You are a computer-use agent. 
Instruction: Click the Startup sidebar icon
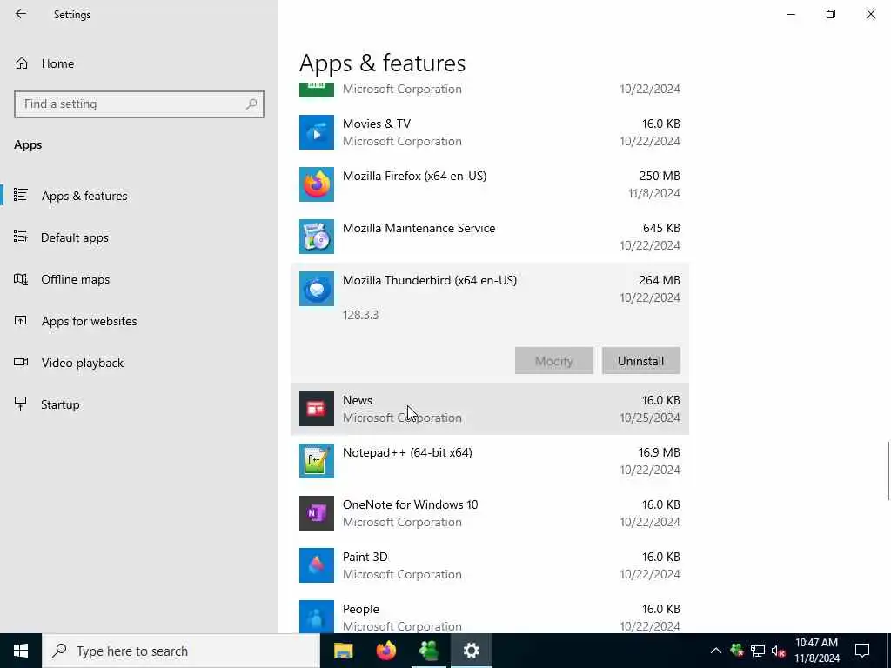click(21, 404)
